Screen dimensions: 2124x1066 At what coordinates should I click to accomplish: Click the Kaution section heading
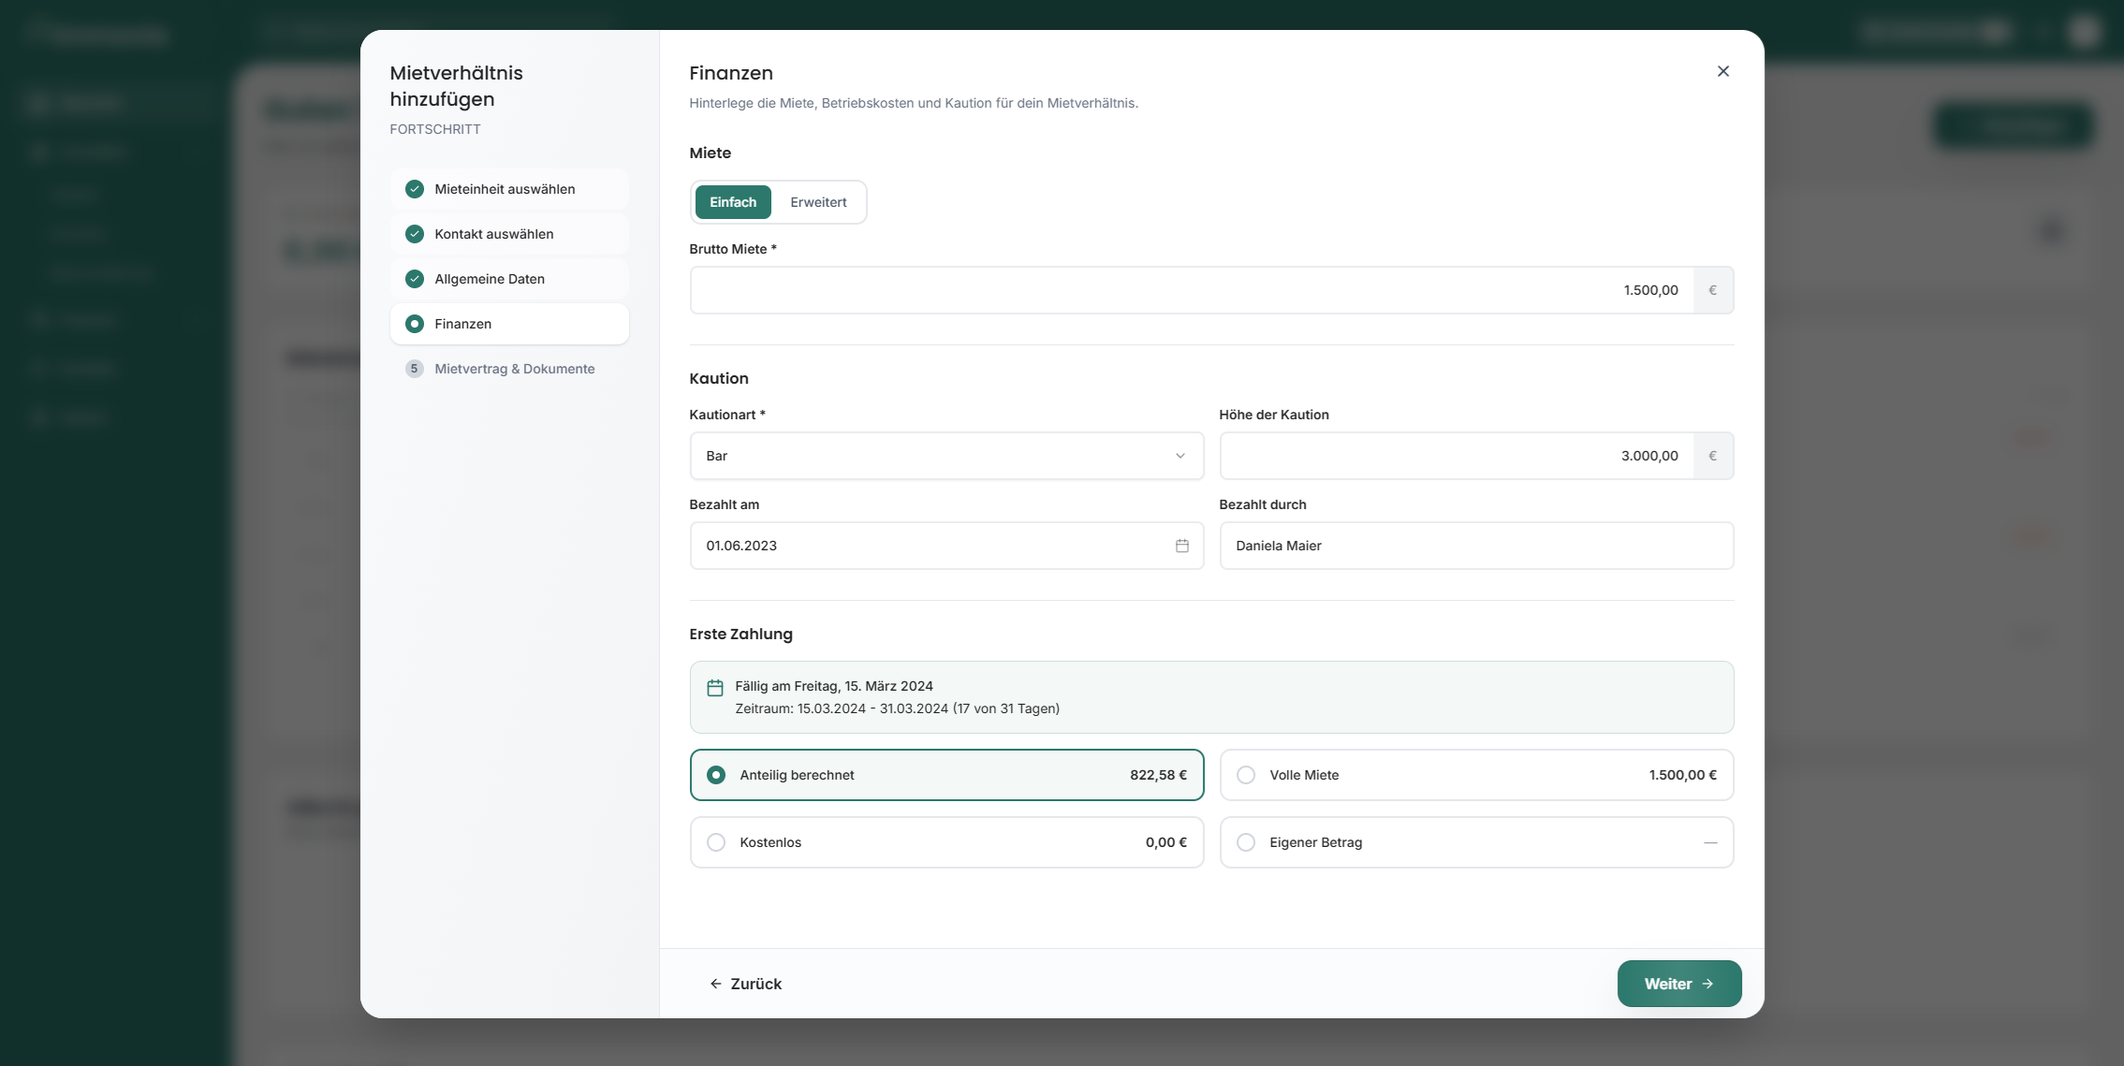click(x=719, y=378)
